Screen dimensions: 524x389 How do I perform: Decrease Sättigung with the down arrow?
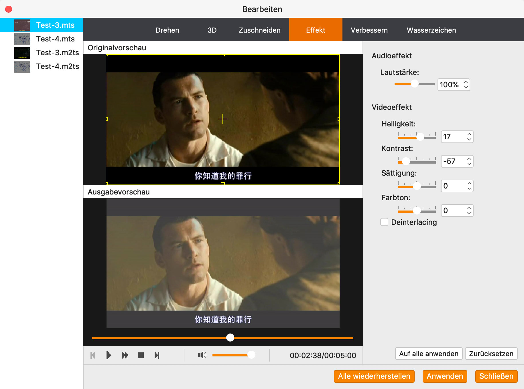point(469,188)
